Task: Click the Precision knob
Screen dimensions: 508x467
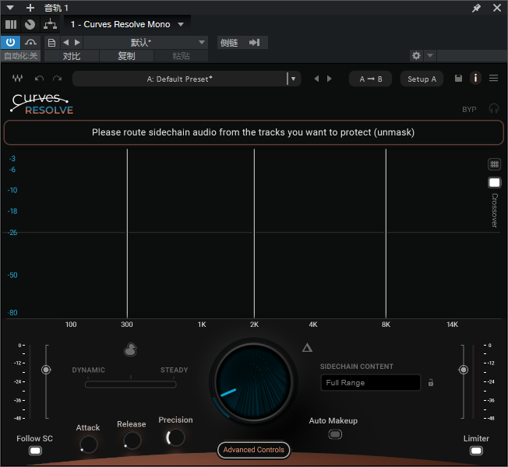Action: click(175, 437)
